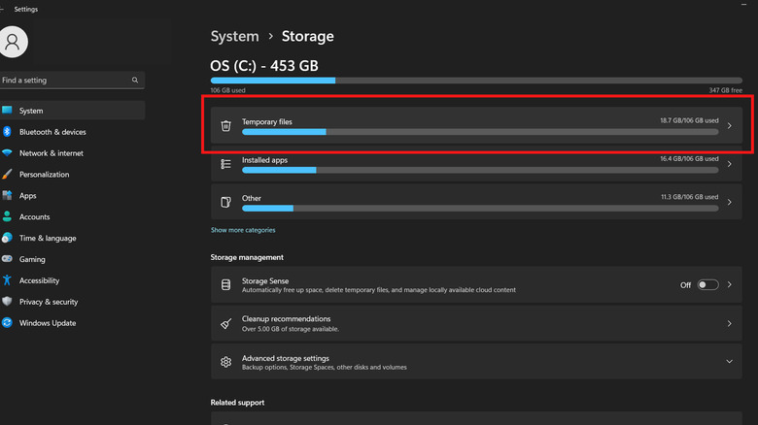Image resolution: width=758 pixels, height=425 pixels.
Task: Click the trash can icon for Temporary files
Action: [x=225, y=125]
